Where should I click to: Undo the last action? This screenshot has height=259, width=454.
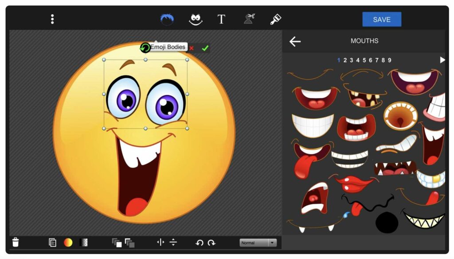[199, 243]
